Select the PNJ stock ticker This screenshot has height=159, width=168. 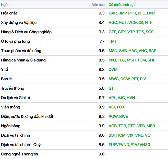[112, 60]
